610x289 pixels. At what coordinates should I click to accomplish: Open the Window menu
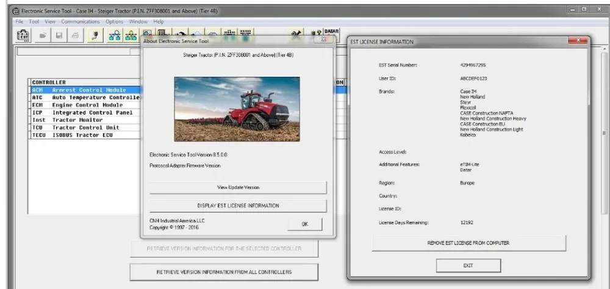(138, 22)
